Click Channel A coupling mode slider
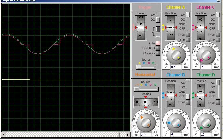This screenshot has height=140, width=223. click(x=188, y=22)
